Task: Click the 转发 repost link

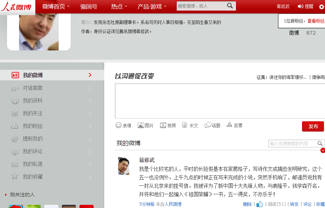Action: 294,204
